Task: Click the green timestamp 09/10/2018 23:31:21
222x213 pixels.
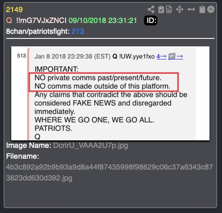Action: 103,20
